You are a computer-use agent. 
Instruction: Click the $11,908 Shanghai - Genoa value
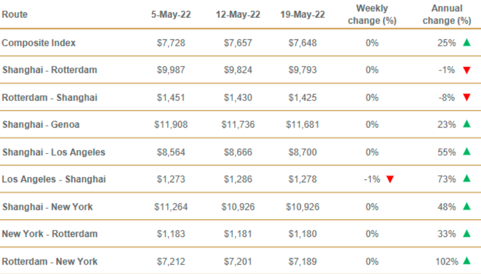point(171,125)
